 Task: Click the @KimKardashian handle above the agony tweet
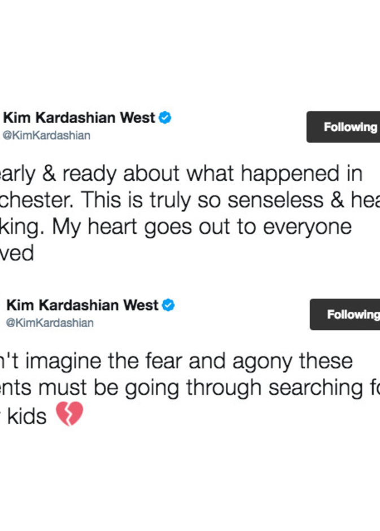click(x=50, y=323)
